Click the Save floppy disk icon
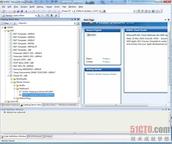The image size is (172, 144). (x=18, y=11)
